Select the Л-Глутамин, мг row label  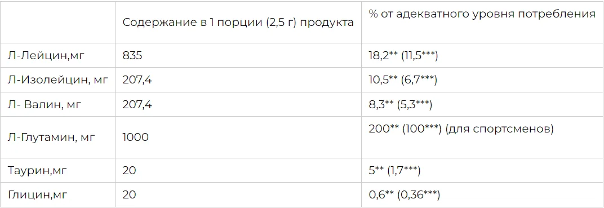point(51,137)
